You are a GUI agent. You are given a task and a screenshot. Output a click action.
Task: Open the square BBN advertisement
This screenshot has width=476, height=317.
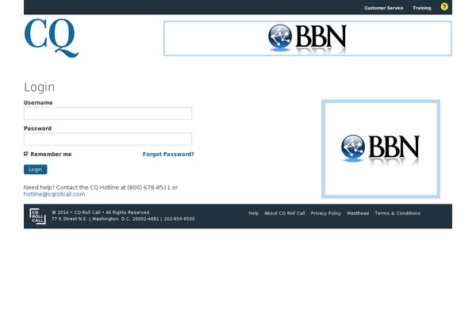point(381,149)
